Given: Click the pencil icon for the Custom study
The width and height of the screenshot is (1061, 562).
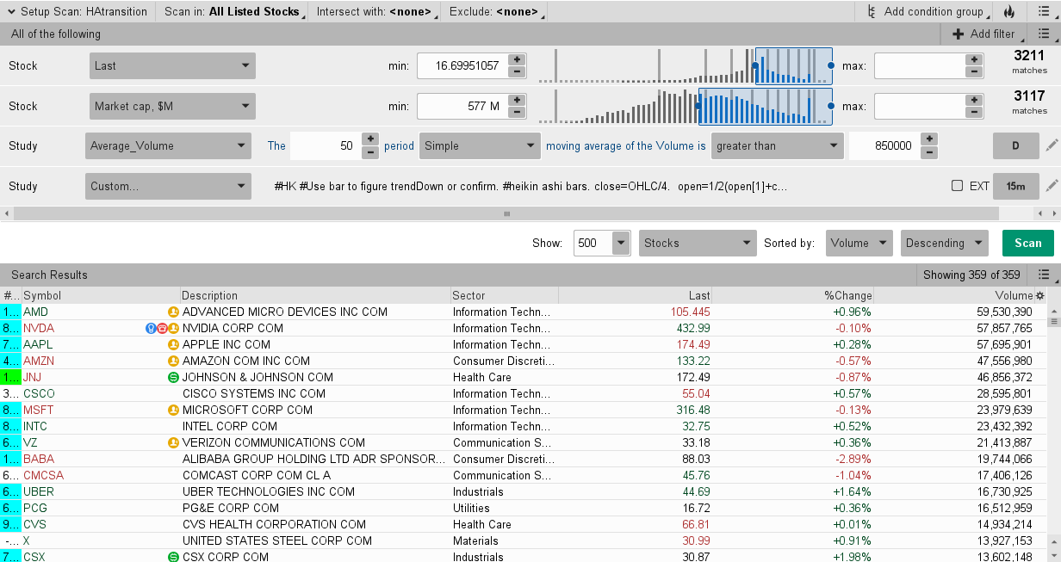Looking at the screenshot, I should click(1052, 185).
